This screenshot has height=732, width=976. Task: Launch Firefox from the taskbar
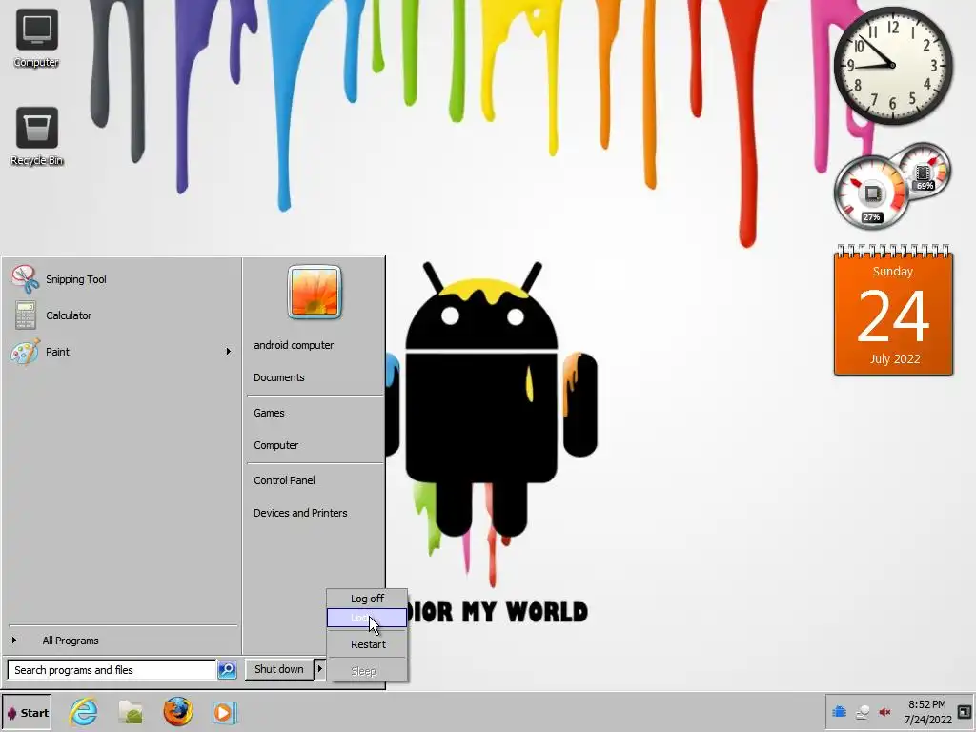coord(178,712)
